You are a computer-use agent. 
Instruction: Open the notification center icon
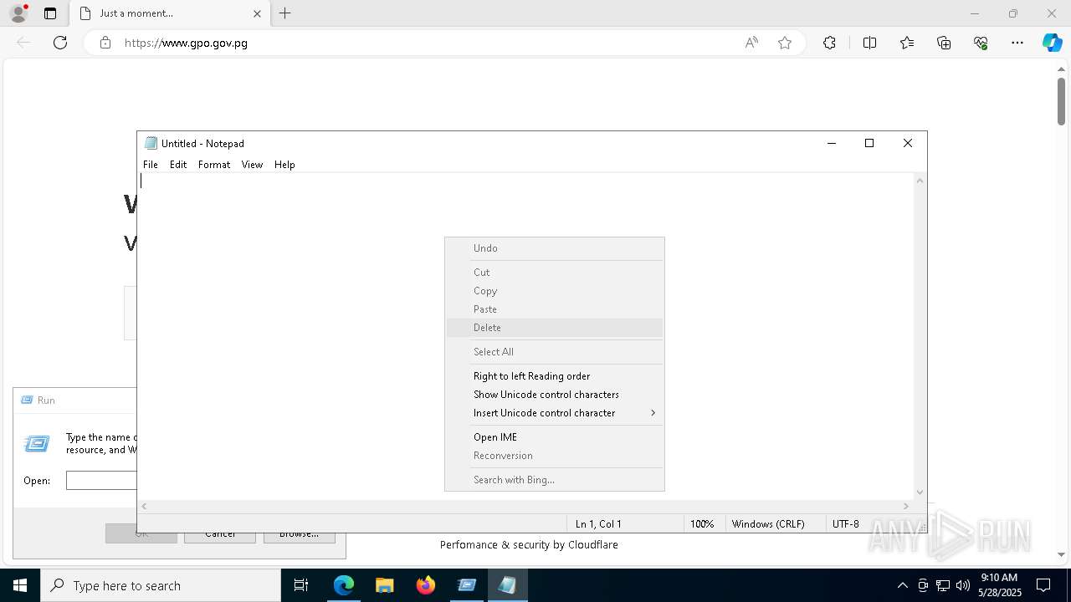click(1043, 585)
